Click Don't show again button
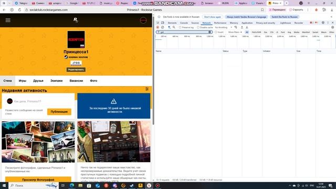This screenshot has width=336, height=189. (x=212, y=17)
